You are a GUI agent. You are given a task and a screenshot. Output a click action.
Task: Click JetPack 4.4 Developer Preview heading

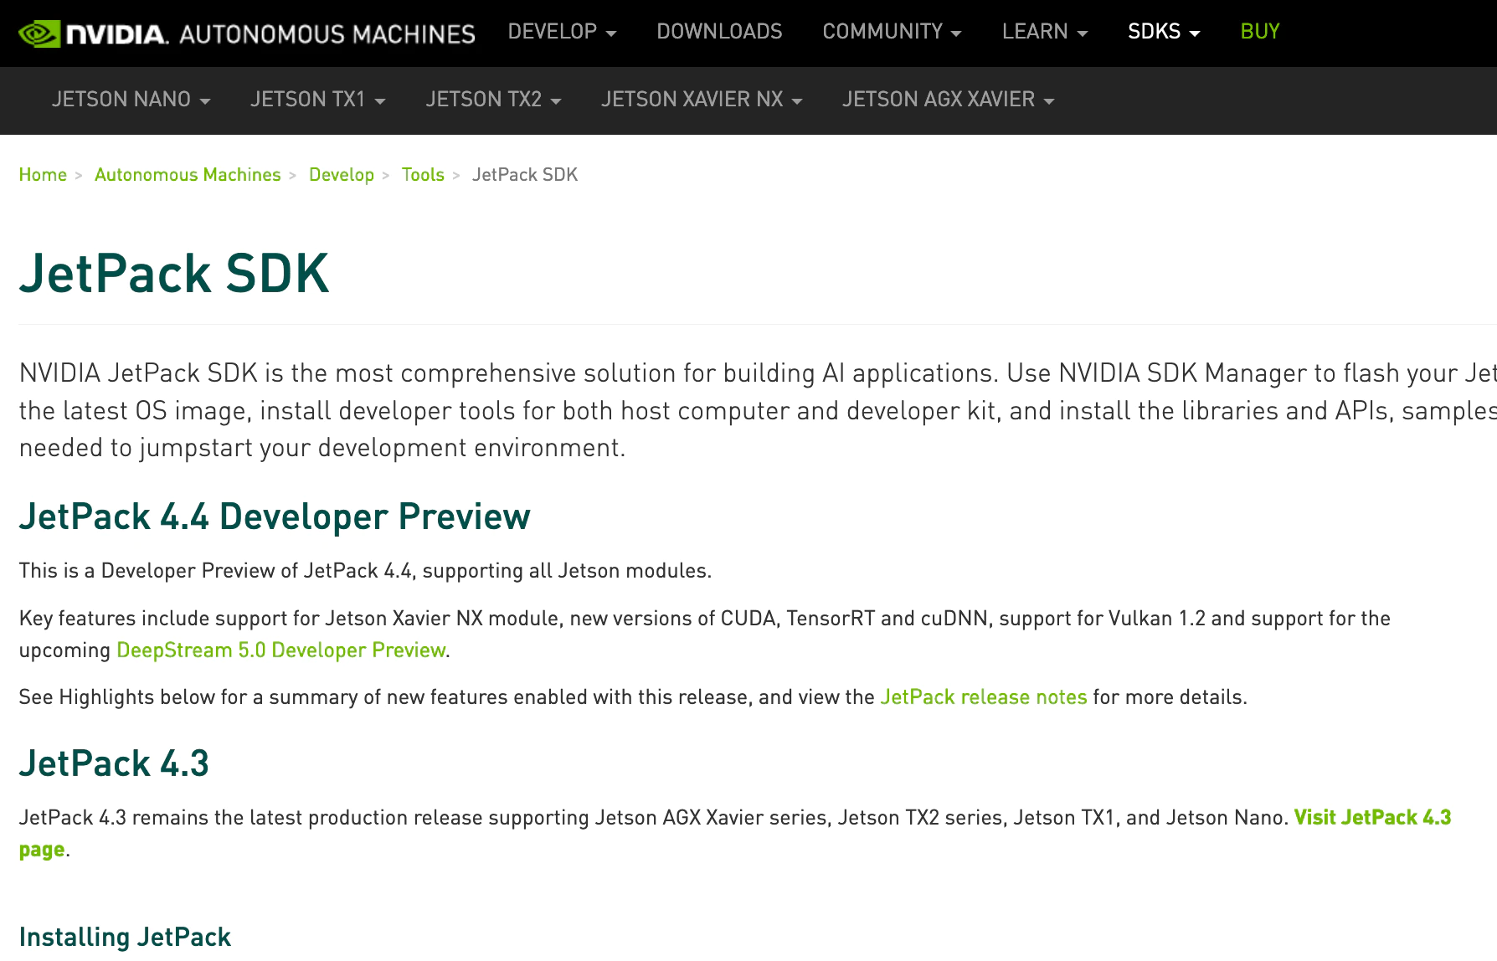click(x=275, y=517)
